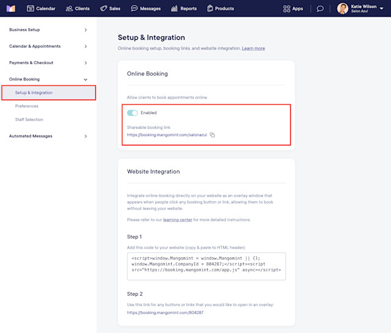Click the Katie Wilson name text
This screenshot has width=391, height=333.
point(364,7)
